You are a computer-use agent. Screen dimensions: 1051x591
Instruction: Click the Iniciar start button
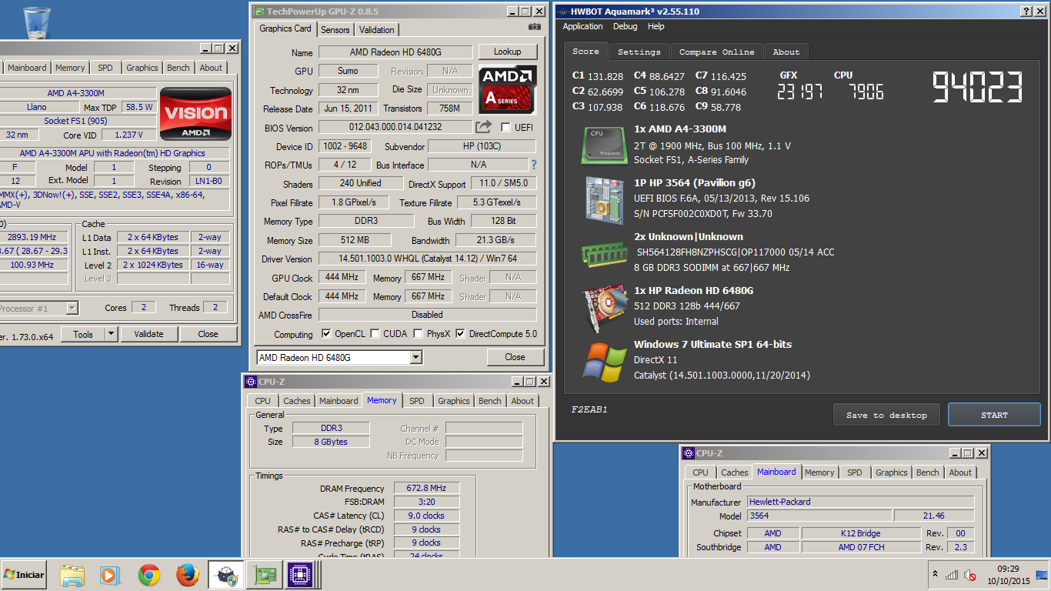click(x=24, y=574)
